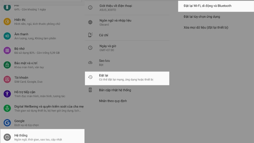Click the pink Tài khoản account icon
The width and height of the screenshot is (254, 143).
[7, 79]
